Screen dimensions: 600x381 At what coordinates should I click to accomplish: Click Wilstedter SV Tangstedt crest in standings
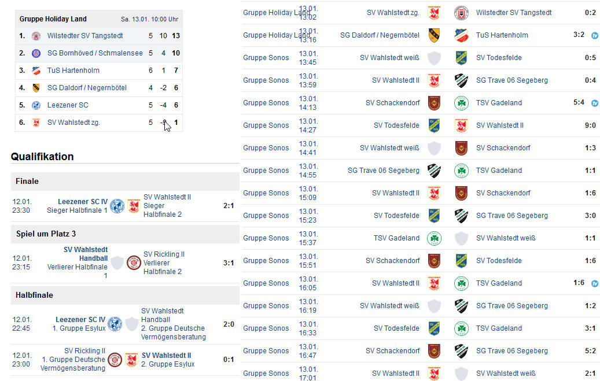[36, 36]
